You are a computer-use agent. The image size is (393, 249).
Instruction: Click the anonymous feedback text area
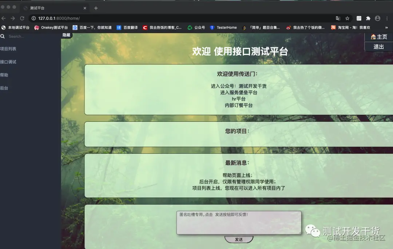[x=239, y=222]
